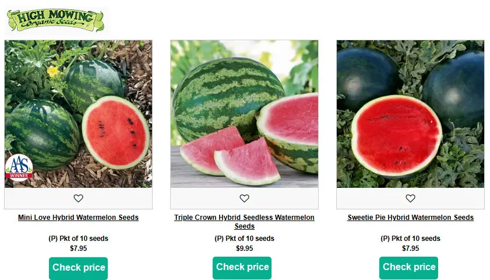Add Sweetie Pie watermelon to wishlist heart
Screen dimensions: 490x280
(410, 198)
